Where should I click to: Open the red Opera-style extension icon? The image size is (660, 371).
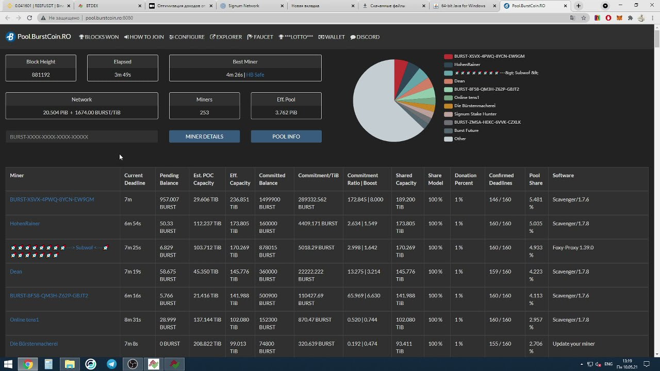pos(608,18)
